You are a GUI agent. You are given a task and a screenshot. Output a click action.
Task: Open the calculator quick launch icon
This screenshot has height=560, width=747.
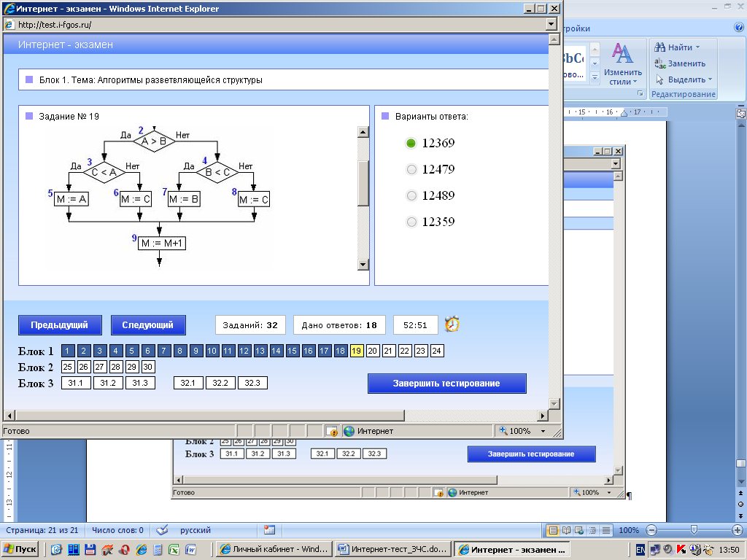158,550
